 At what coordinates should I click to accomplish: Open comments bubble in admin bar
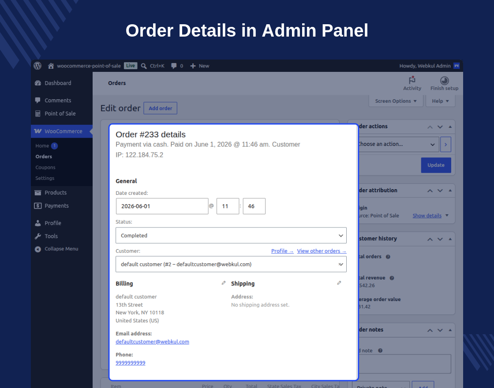click(x=177, y=66)
